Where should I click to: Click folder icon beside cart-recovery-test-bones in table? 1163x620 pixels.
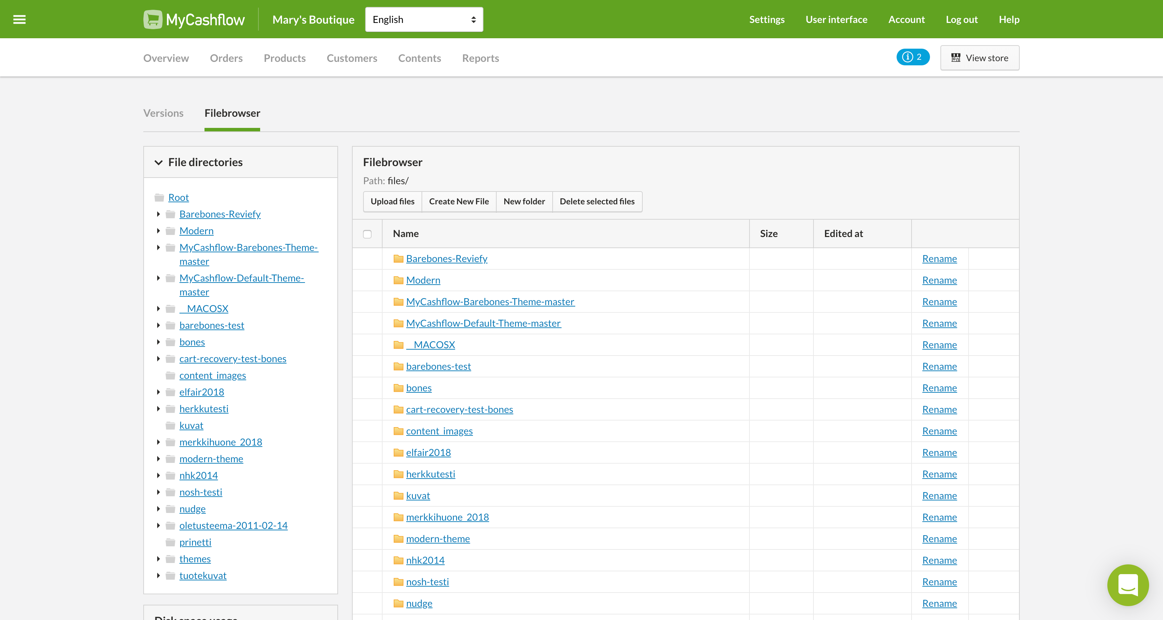(398, 409)
